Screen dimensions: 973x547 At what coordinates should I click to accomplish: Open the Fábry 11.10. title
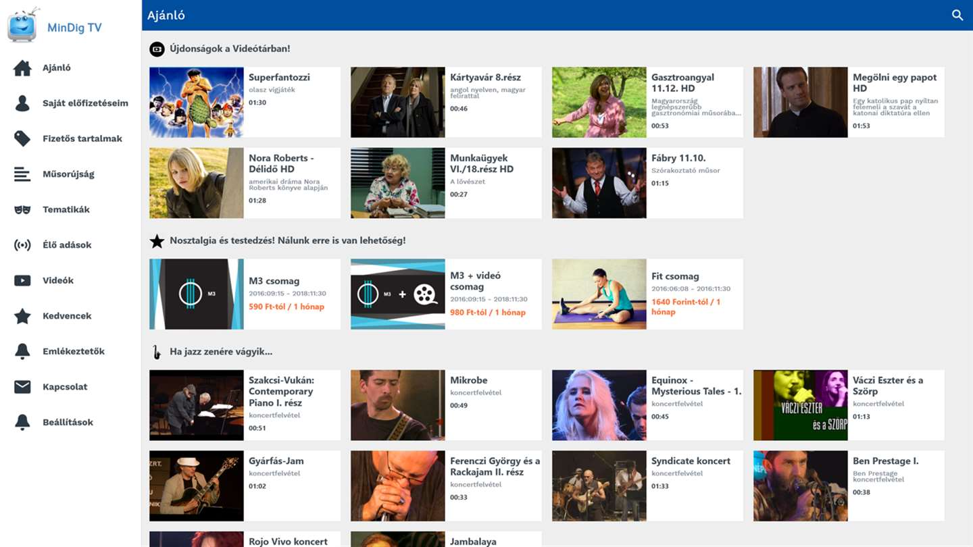pyautogui.click(x=678, y=158)
